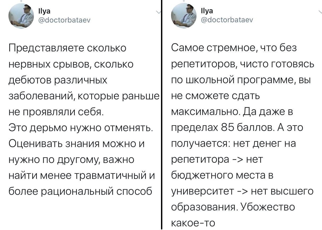322x230 pixels.
Task: Click the line "пределах 85 баллов. А это"
Action: 237,128
